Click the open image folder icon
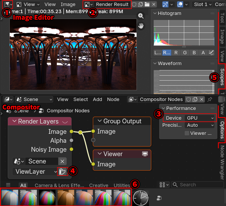Image resolution: width=226 pixels, height=206 pixels. [147, 4]
